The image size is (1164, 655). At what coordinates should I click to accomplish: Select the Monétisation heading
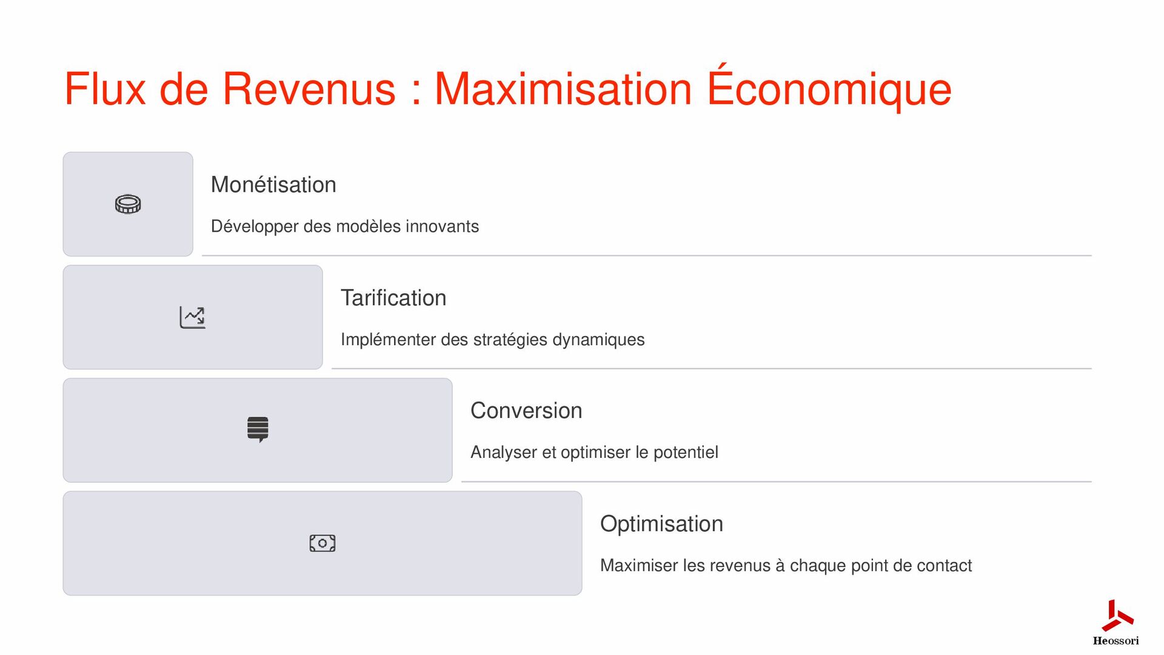point(273,185)
